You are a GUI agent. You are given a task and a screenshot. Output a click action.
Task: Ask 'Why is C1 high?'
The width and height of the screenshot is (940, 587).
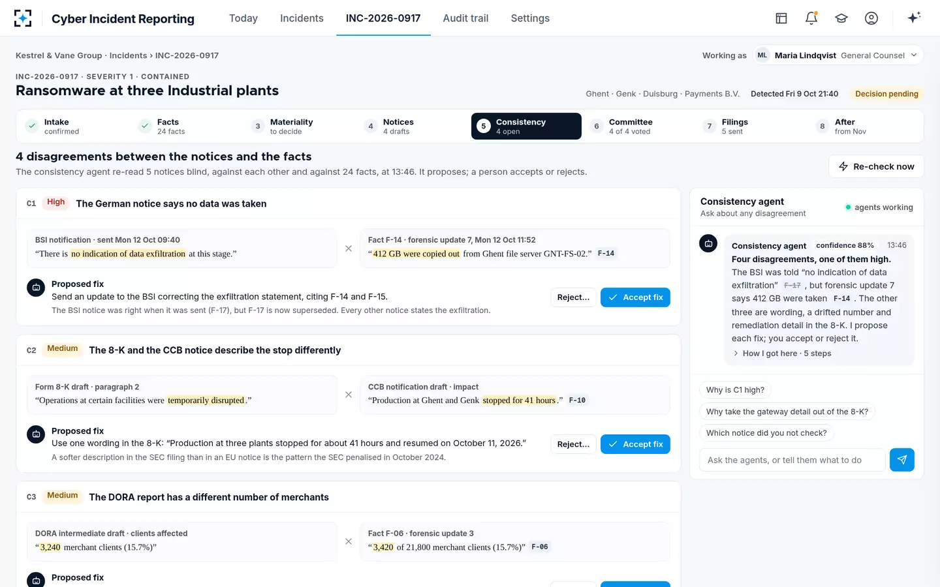[735, 390]
